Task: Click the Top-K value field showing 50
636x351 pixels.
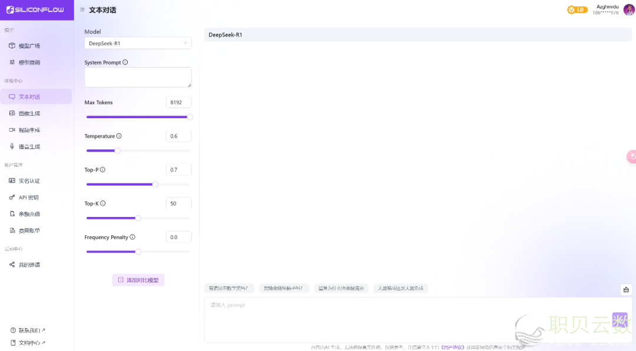Action: [178, 203]
